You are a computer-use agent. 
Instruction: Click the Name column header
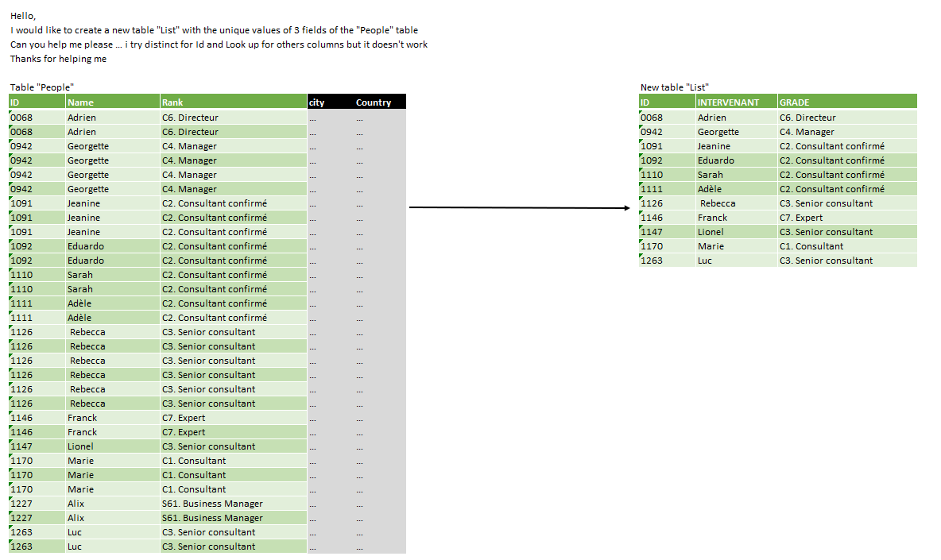113,102
